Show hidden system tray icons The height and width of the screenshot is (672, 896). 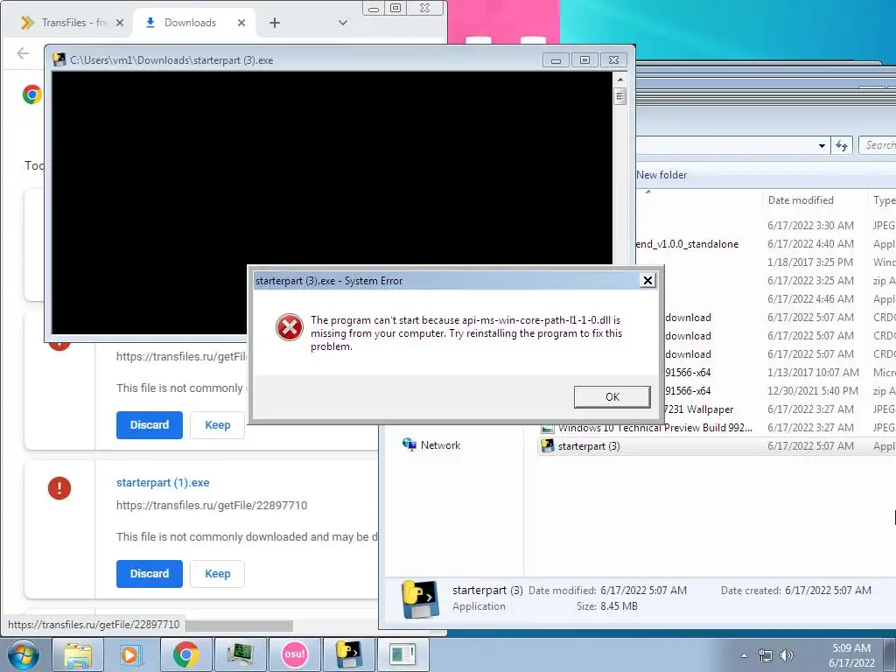[x=744, y=655]
